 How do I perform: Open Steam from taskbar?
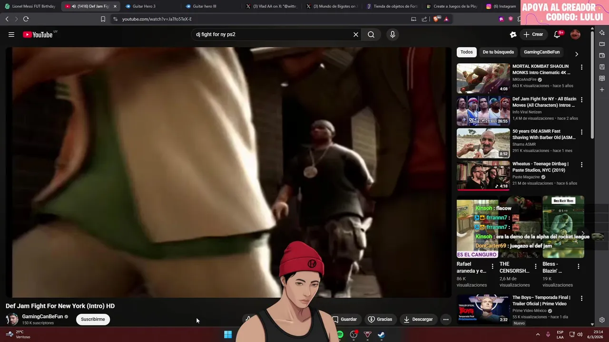[x=381, y=334]
